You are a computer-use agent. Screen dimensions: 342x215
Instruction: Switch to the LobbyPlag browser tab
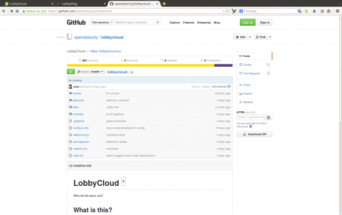tap(81, 4)
